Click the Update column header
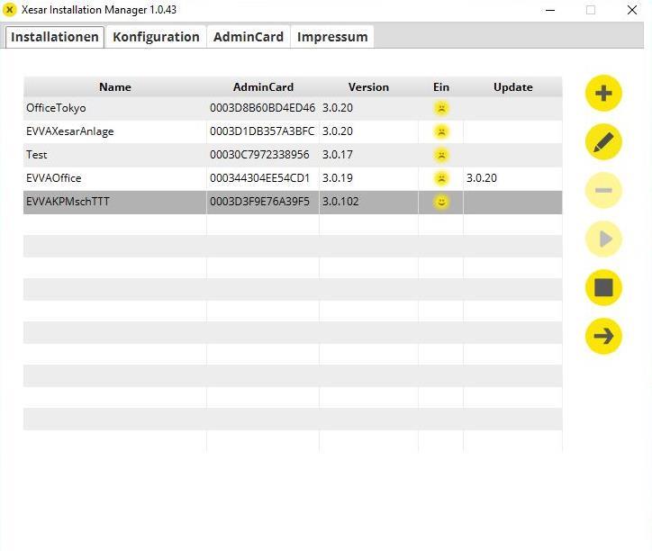The width and height of the screenshot is (652, 551). tap(512, 87)
